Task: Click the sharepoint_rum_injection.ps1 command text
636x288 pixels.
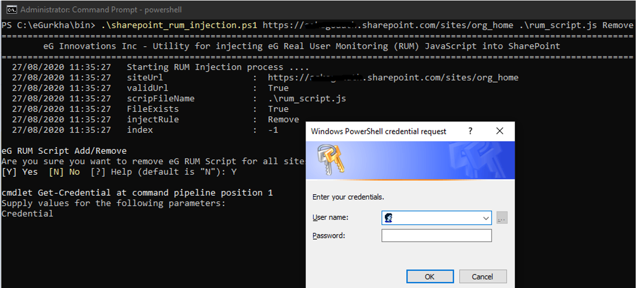Action: [179, 25]
